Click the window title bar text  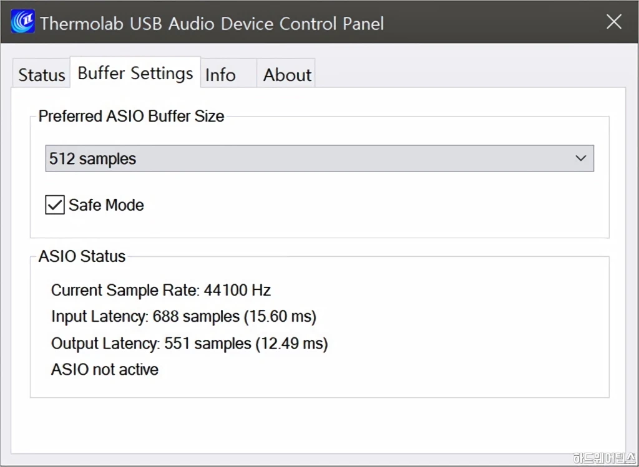(212, 23)
